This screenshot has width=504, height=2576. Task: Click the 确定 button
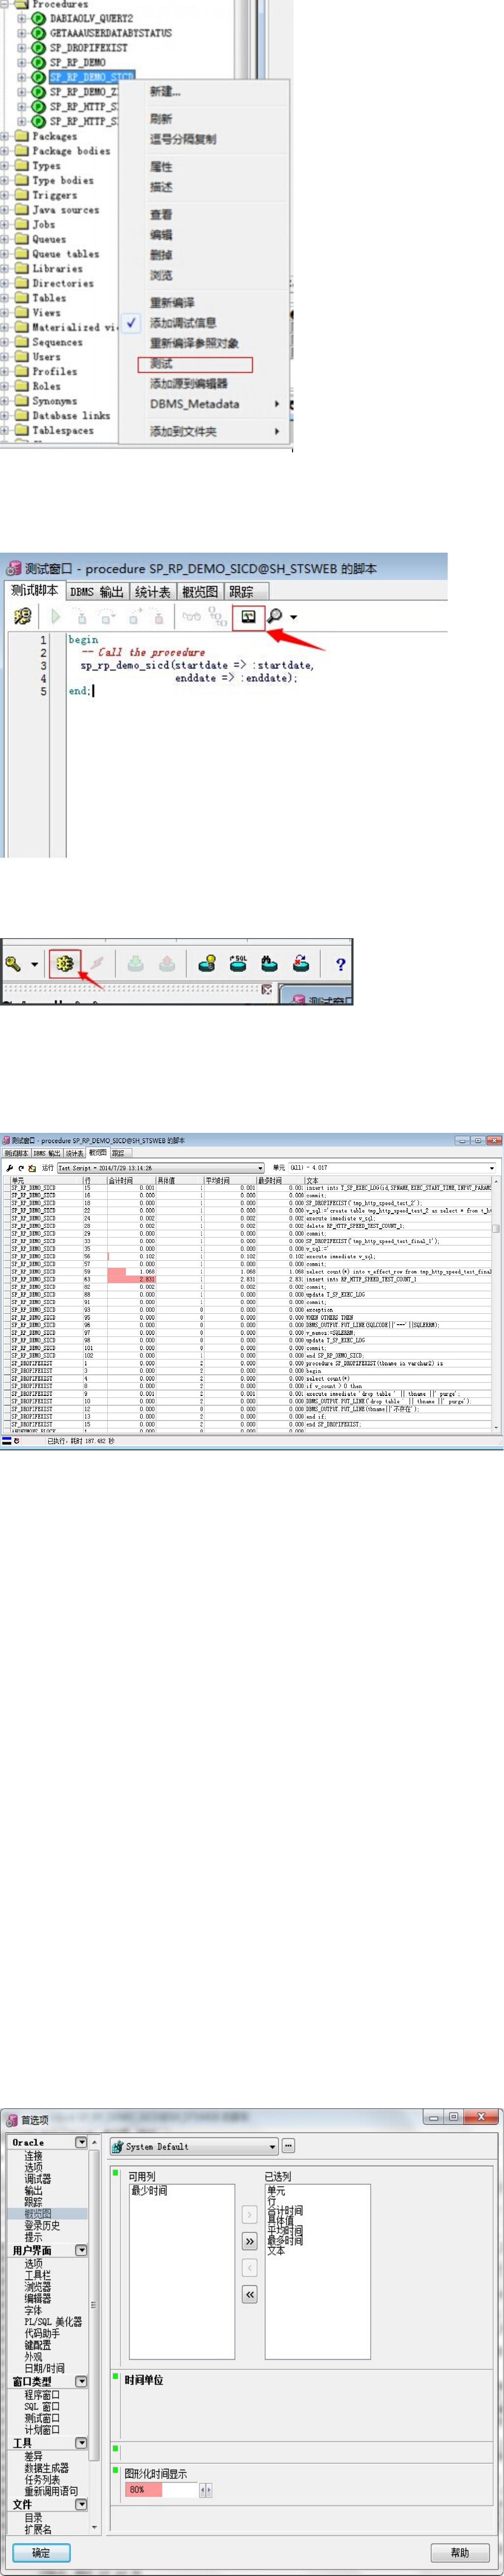pyautogui.click(x=41, y=2553)
